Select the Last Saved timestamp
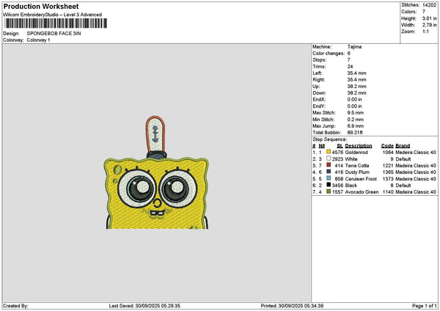The image size is (440, 311). 144,306
